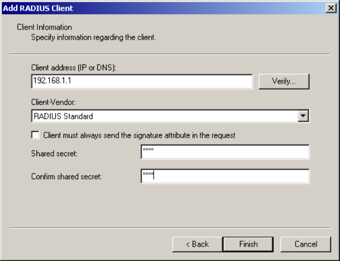Enable the signature attribute checkbox
The width and height of the screenshot is (340, 261).
pyautogui.click(x=35, y=135)
